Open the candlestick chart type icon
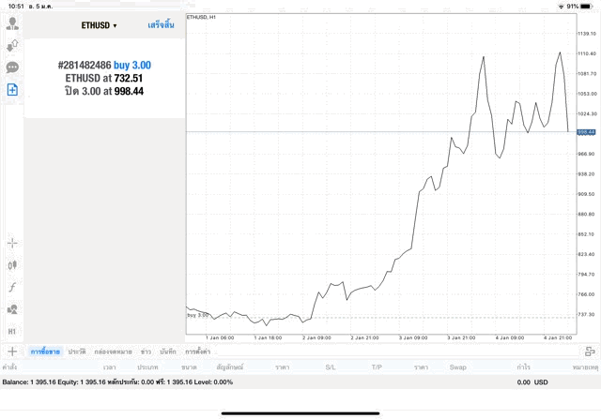 [12, 265]
